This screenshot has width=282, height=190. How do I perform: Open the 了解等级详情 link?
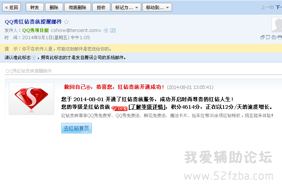(147, 107)
